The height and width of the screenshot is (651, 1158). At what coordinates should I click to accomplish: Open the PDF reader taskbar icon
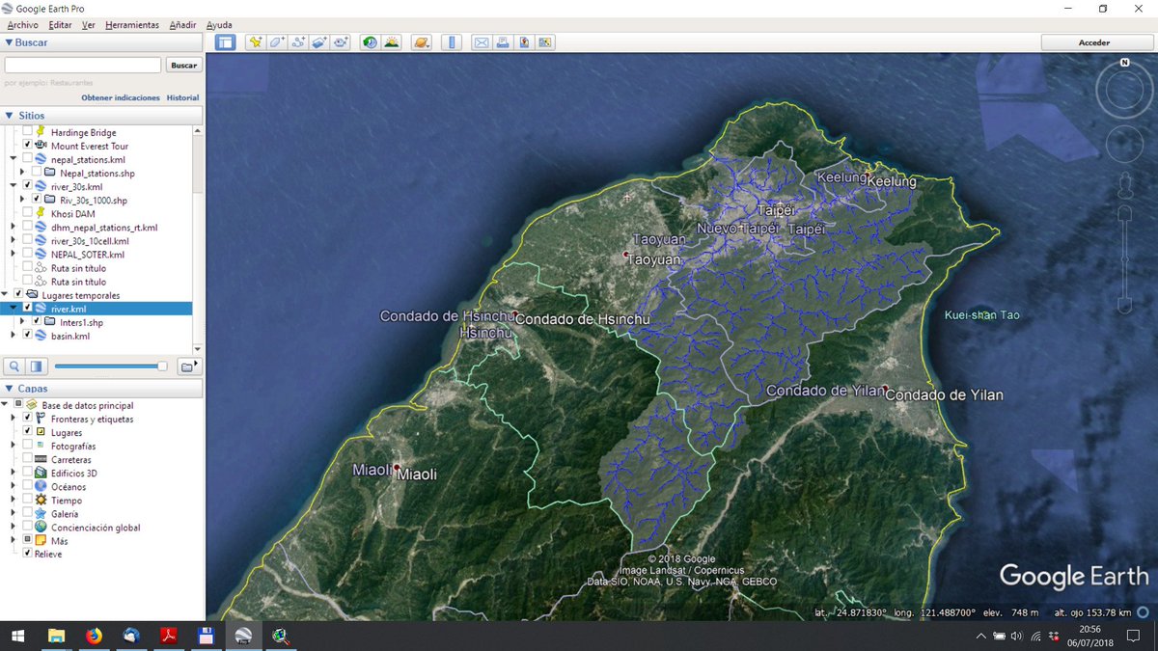tap(168, 636)
